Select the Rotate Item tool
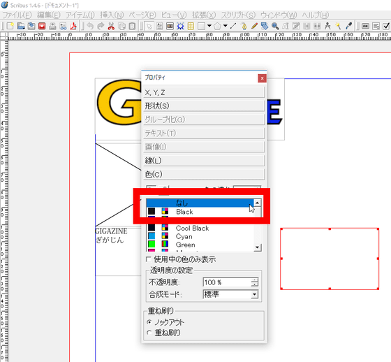The height and width of the screenshot is (362, 391). click(265, 26)
